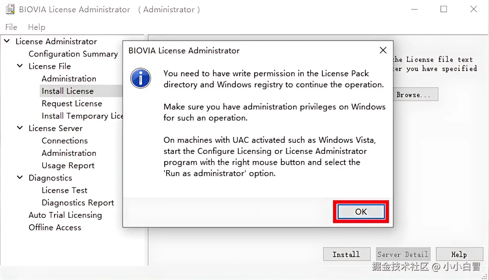
Task: Open Request License page
Action: pyautogui.click(x=72, y=103)
